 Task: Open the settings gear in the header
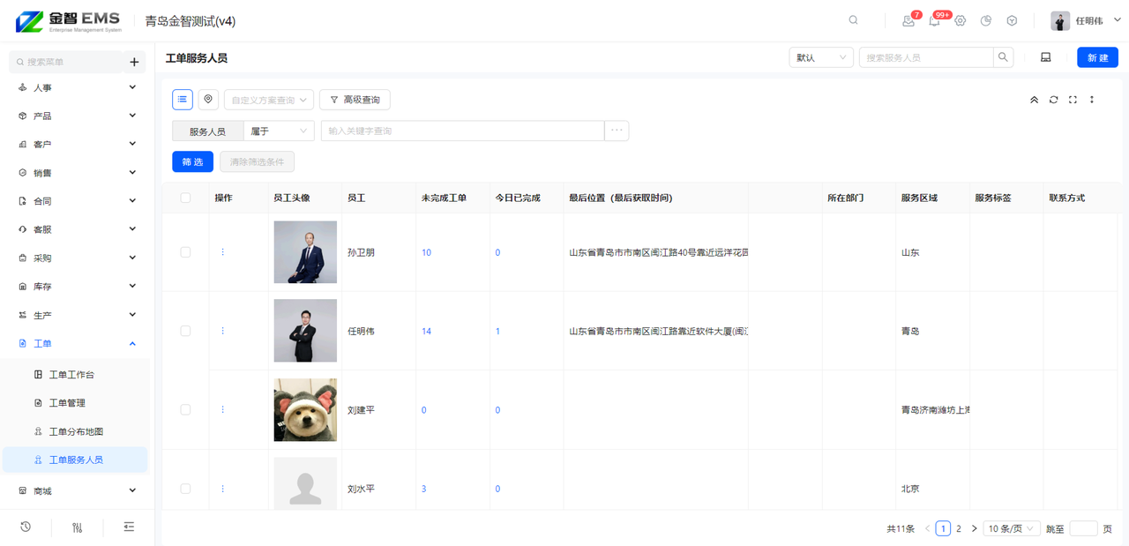click(960, 20)
